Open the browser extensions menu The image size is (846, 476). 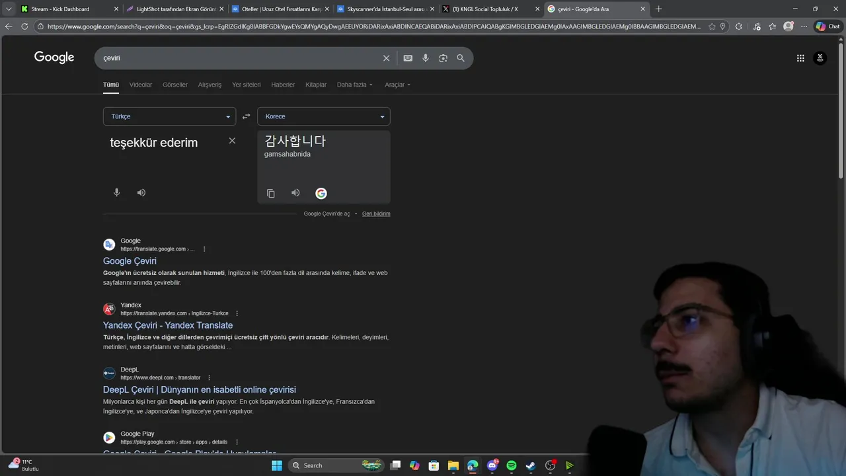(x=739, y=26)
